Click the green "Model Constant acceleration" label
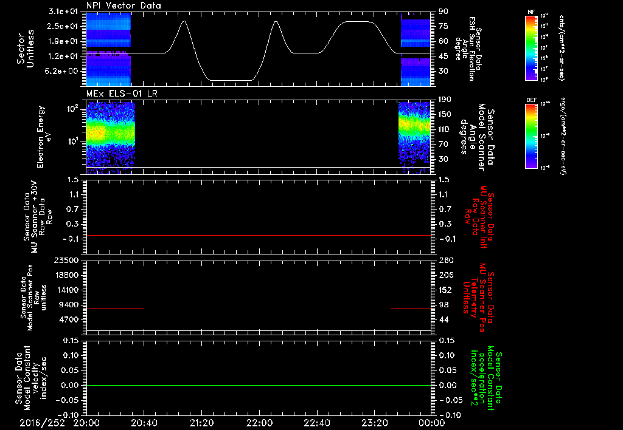 coord(486,378)
